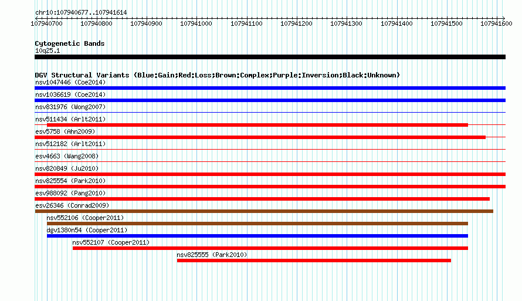Select nsv825554 red loss bar

tap(270, 187)
